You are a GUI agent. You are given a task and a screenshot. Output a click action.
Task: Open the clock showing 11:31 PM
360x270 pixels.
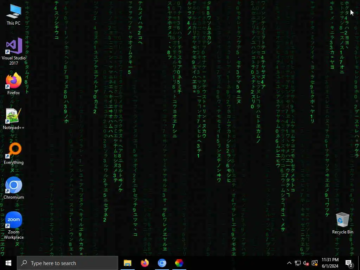click(330, 263)
